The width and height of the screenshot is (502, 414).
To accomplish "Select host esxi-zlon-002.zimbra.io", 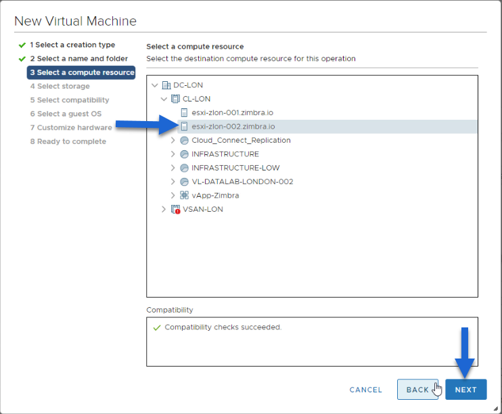I will pos(233,127).
